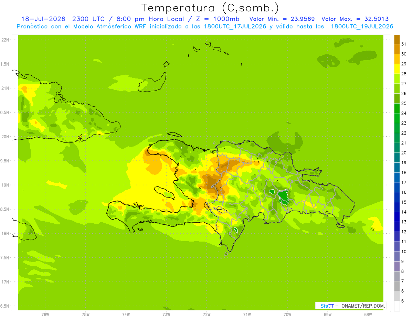
Task: Click the "22N" latitude label
Action: pos(5,40)
